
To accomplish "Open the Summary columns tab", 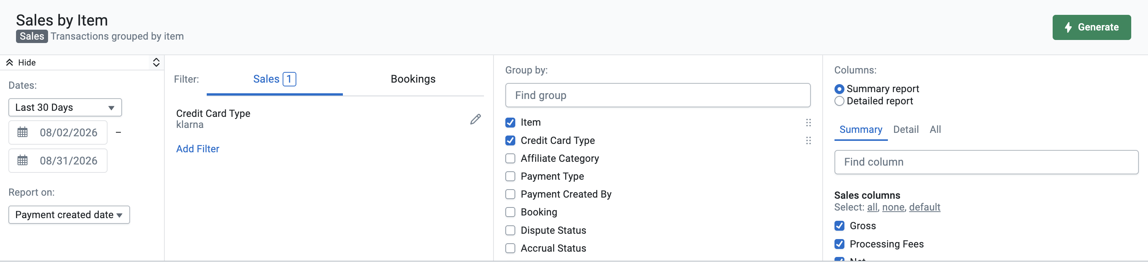I will [860, 129].
